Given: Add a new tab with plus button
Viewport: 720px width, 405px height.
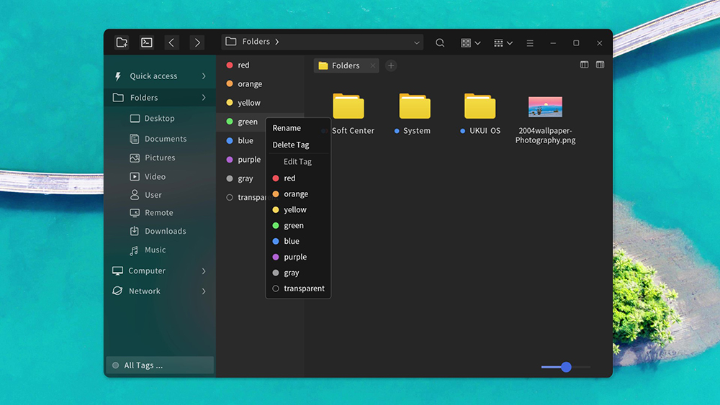Looking at the screenshot, I should 391,65.
